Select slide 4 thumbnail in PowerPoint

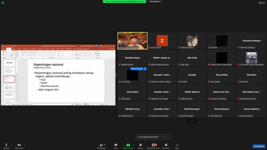9,87
